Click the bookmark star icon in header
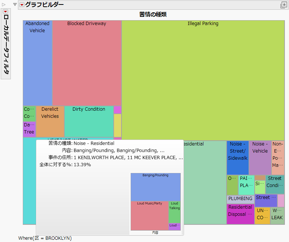289x242 pixels. [x=283, y=5]
